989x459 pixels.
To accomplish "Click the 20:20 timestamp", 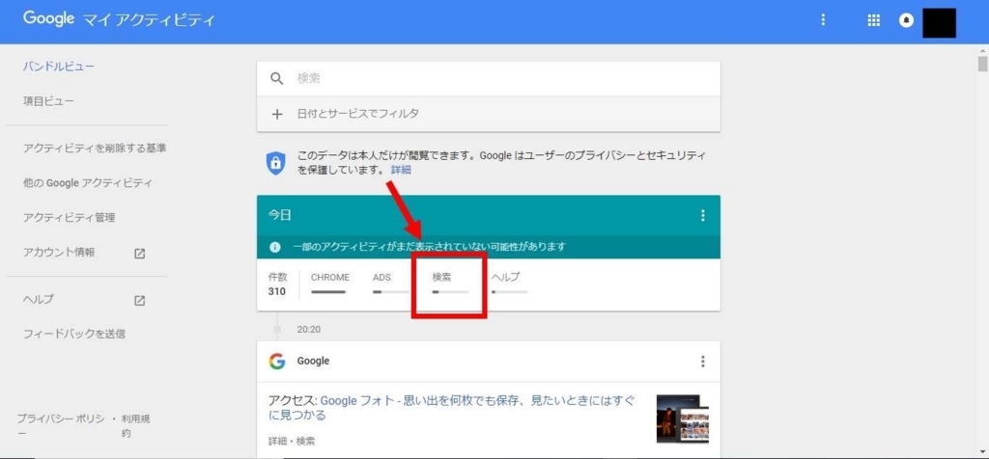I will coord(308,329).
